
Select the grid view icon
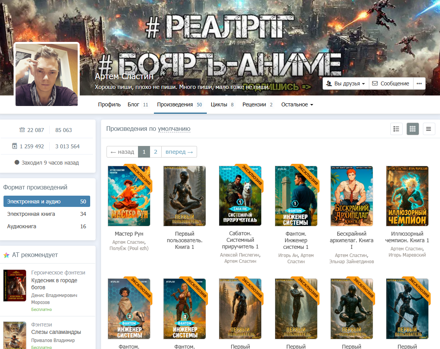pyautogui.click(x=412, y=129)
